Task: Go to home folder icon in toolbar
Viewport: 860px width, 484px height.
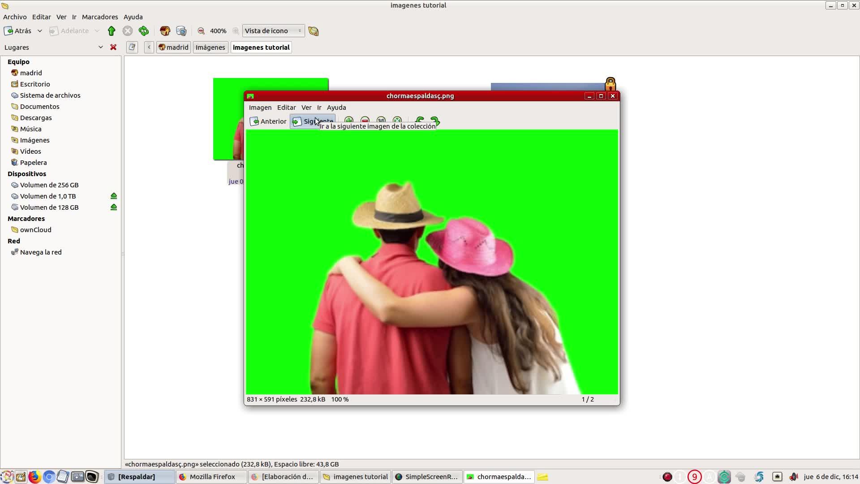Action: click(165, 31)
